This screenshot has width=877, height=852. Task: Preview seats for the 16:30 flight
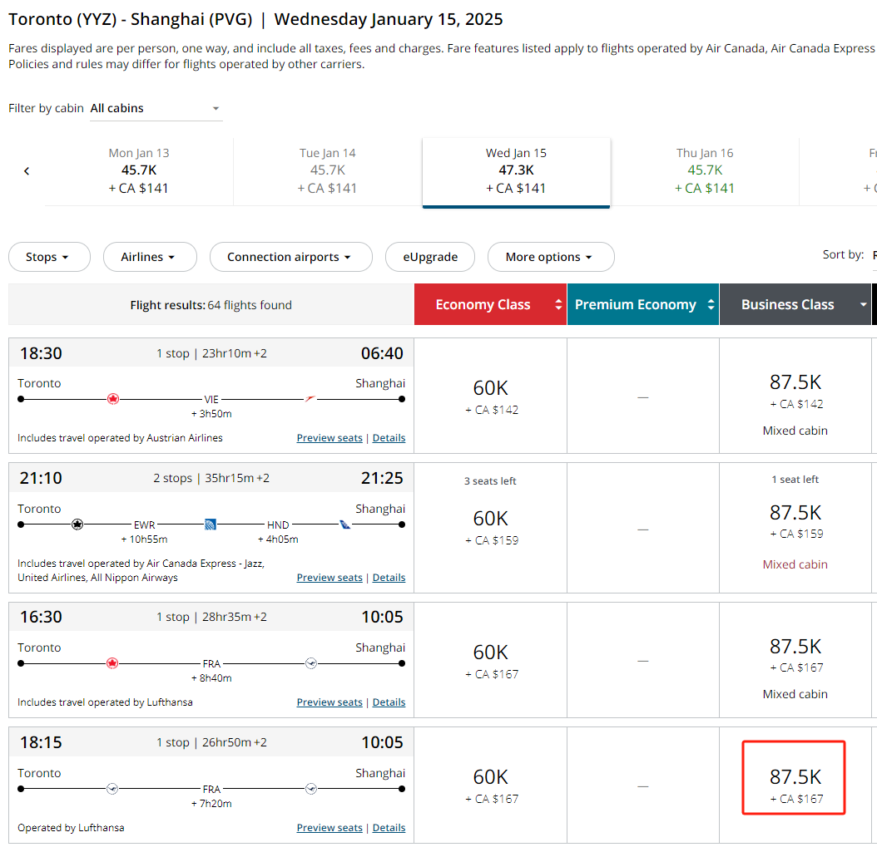pyautogui.click(x=329, y=702)
